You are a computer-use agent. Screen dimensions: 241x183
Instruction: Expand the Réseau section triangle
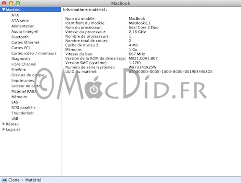pos(4,124)
